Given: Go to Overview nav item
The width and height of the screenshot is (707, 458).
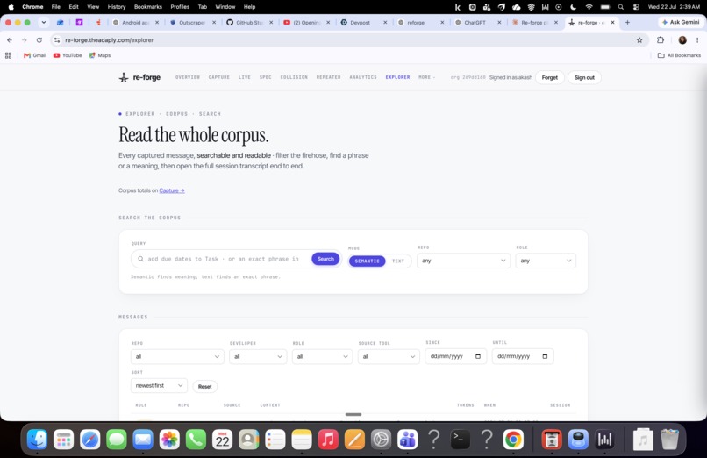Looking at the screenshot, I should tap(188, 77).
